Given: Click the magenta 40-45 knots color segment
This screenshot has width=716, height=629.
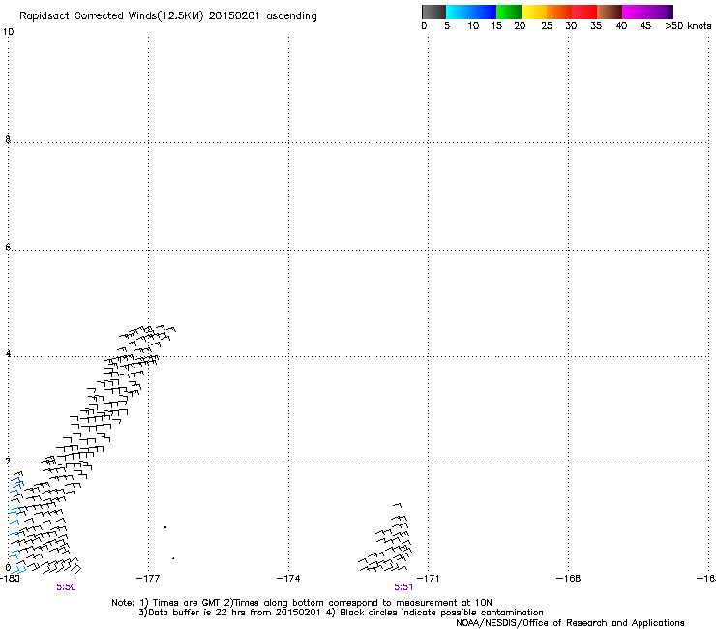Looking at the screenshot, I should [635, 12].
